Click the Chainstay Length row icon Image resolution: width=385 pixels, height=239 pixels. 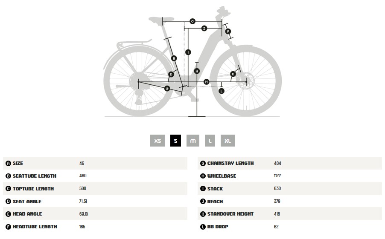point(203,163)
